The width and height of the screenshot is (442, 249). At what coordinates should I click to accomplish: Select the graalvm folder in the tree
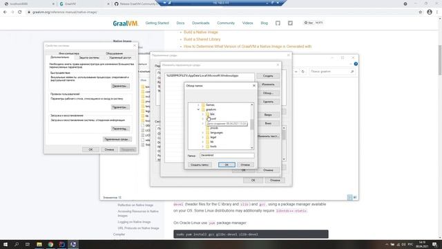(211, 109)
